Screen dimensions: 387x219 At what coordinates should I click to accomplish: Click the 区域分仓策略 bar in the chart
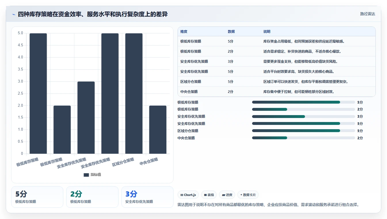point(134,94)
